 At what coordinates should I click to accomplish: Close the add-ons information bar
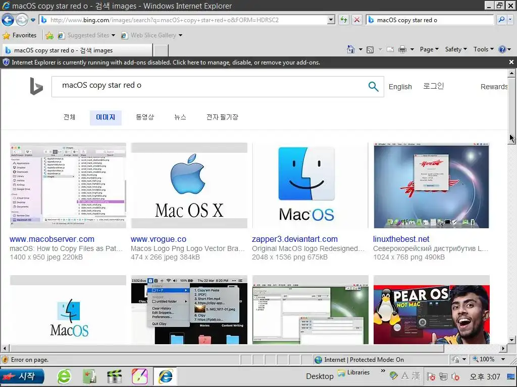[511, 62]
